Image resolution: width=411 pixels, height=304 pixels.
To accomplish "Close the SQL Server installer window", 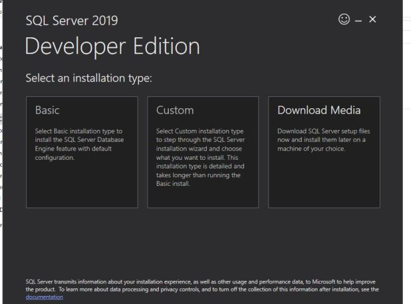I will (372, 21).
